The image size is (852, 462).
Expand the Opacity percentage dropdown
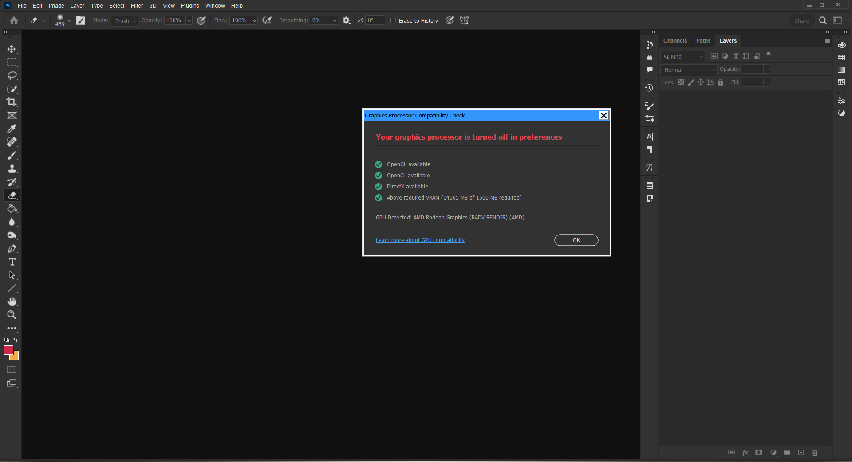(x=189, y=20)
